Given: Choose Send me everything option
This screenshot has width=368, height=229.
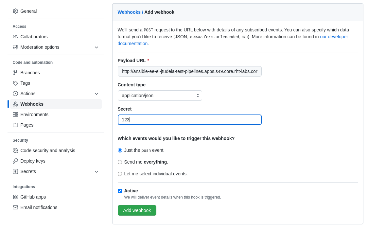Looking at the screenshot, I should coord(120,162).
